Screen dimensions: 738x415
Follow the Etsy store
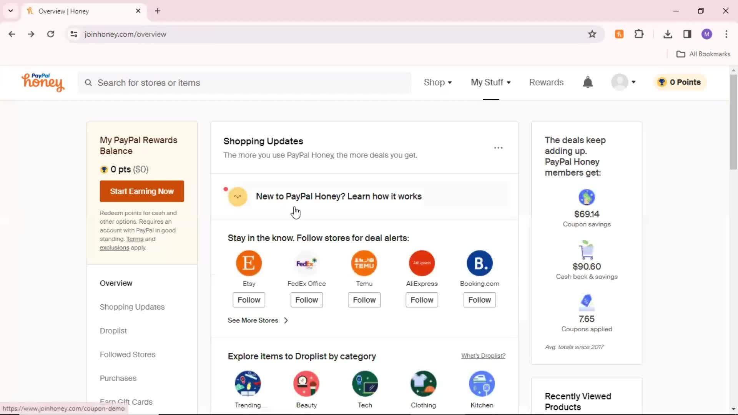pyautogui.click(x=249, y=300)
